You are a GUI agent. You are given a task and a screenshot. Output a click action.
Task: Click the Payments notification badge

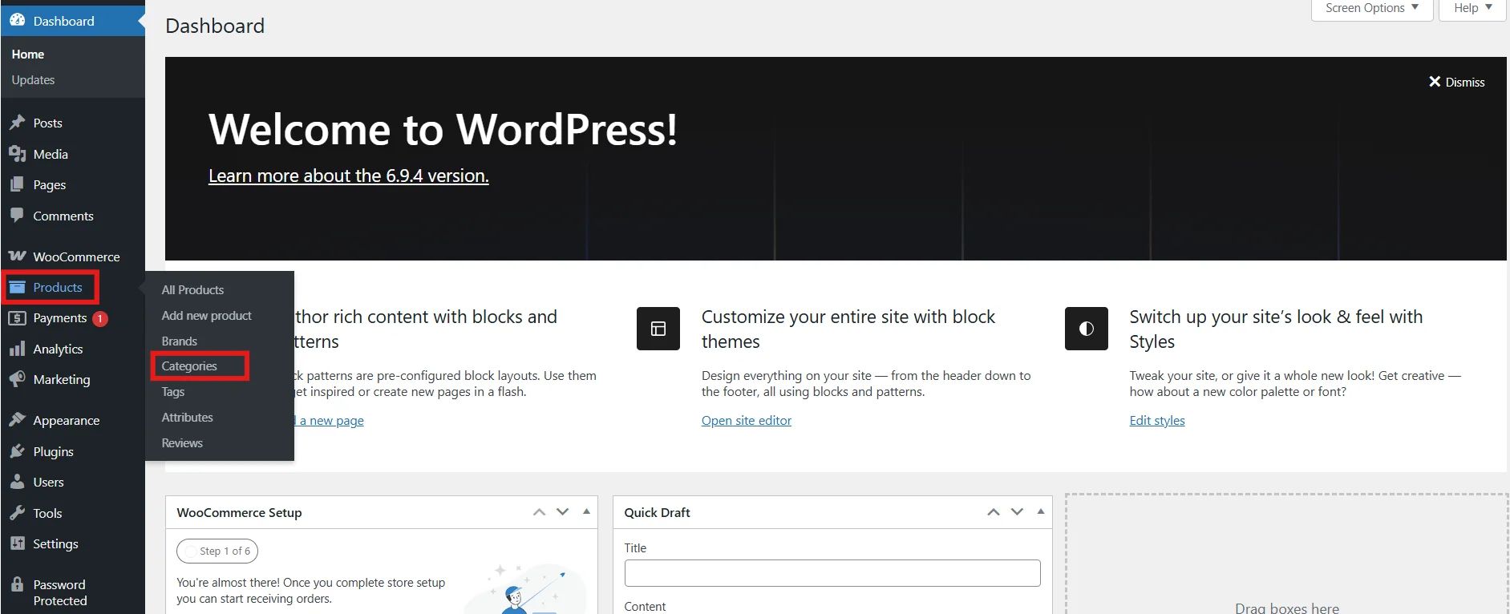100,319
